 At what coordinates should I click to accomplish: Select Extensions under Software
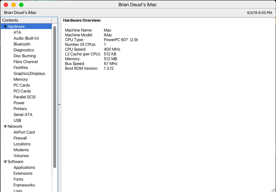pyautogui.click(x=23, y=173)
